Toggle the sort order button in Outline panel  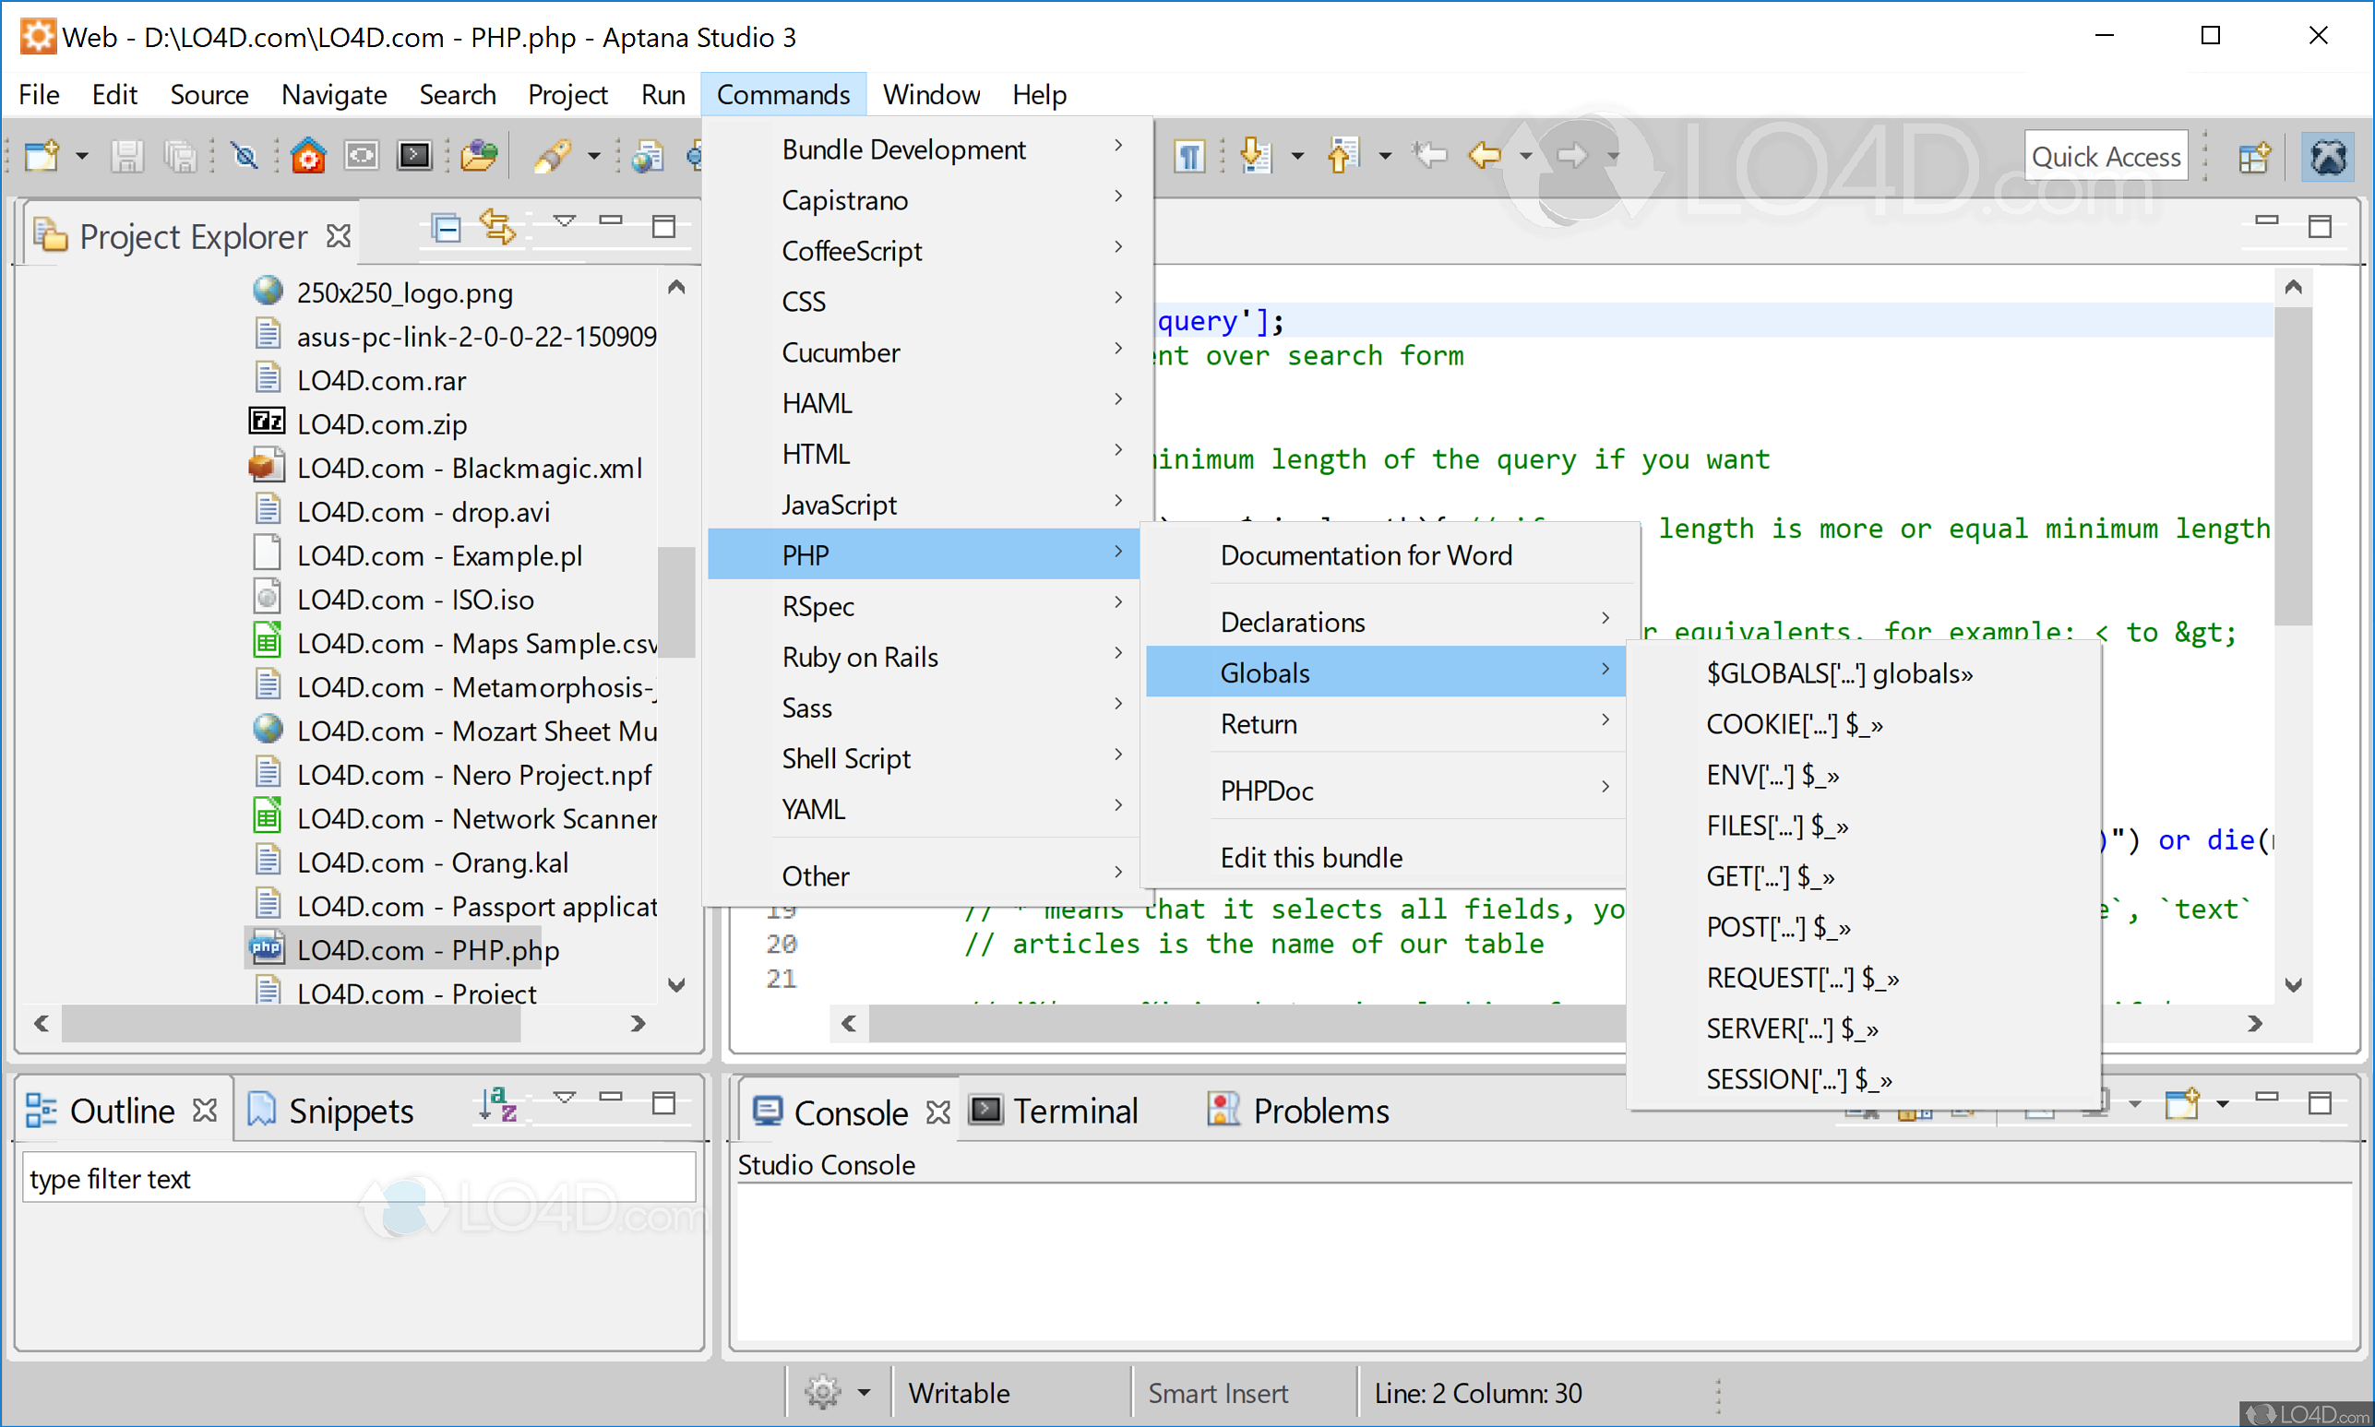(x=499, y=1106)
